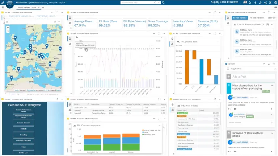The height and width of the screenshot is (156, 278).
Task: Open the 3DS logo in the top bar
Action: click(x=3, y=3)
